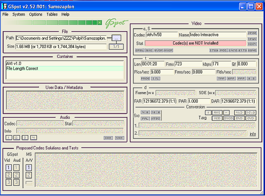Viewport: 265px width, 196px height.
Task: Click the GSpot Aud test 1 button
Action: [16, 168]
